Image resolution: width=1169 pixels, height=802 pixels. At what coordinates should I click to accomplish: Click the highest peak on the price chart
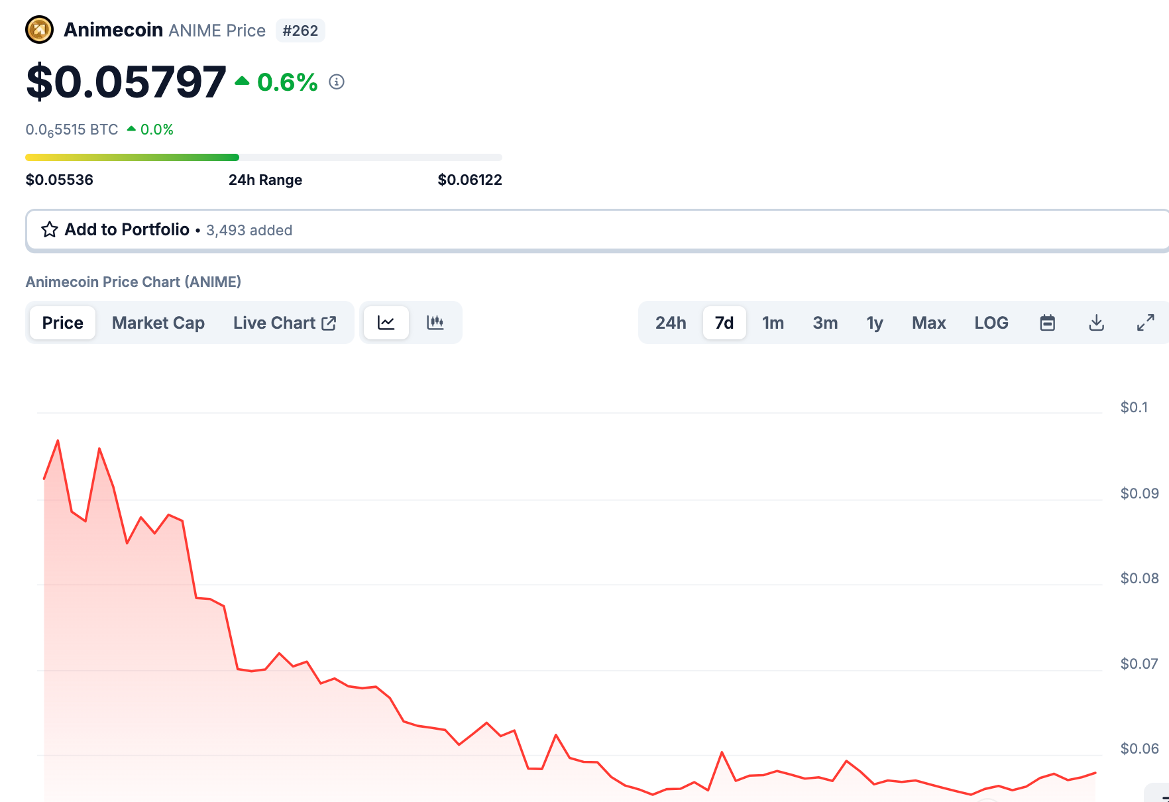(58, 441)
